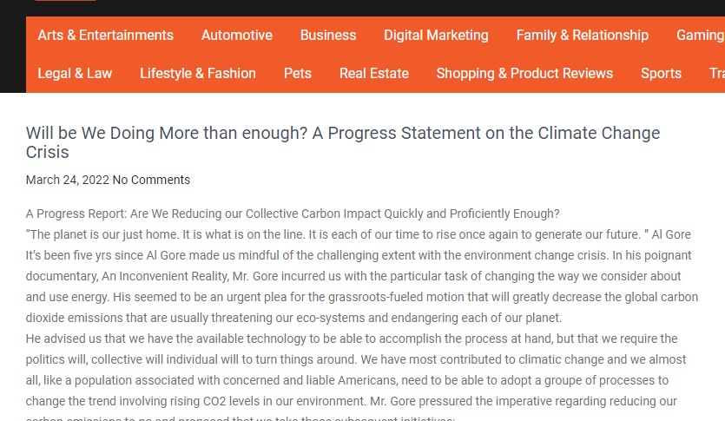
Task: Go to the Automotive menu item
Action: tap(237, 35)
